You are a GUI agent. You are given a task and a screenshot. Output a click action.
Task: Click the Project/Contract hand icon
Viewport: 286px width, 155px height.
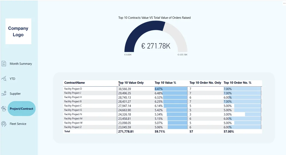click(x=4, y=109)
